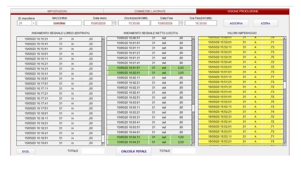Open the Data Fine calendar icon
The width and height of the screenshot is (301, 169).
pos(181,23)
